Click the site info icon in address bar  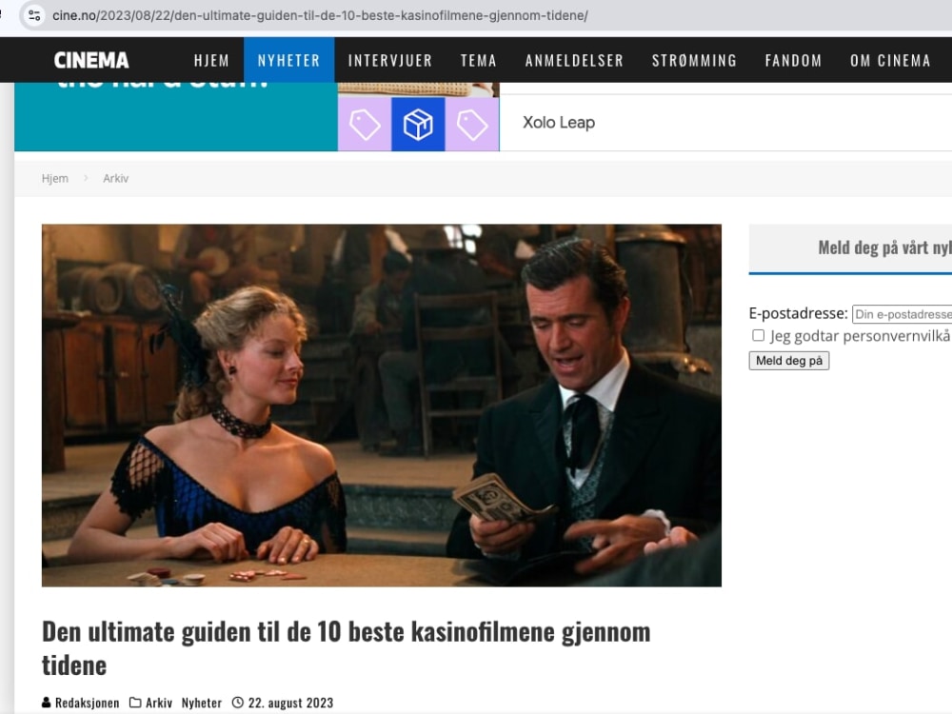click(x=34, y=15)
